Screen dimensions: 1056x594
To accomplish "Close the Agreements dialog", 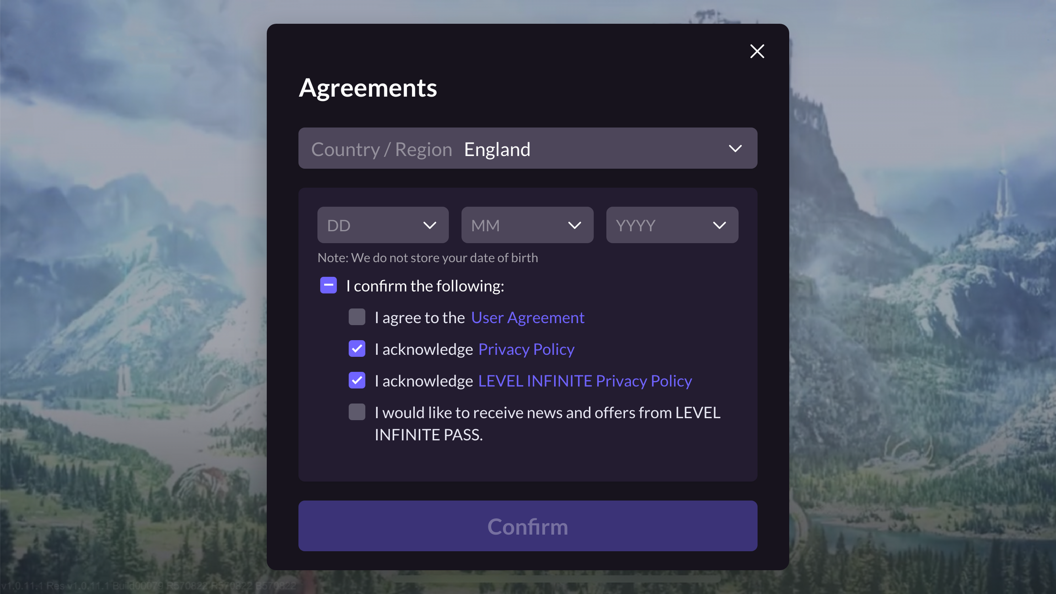I will click(x=756, y=51).
